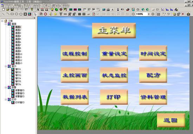Image resolution: width=193 pixels, height=134 pixels.
Task: Collapse the 窗口 tree folder
Action: tap(6, 66)
